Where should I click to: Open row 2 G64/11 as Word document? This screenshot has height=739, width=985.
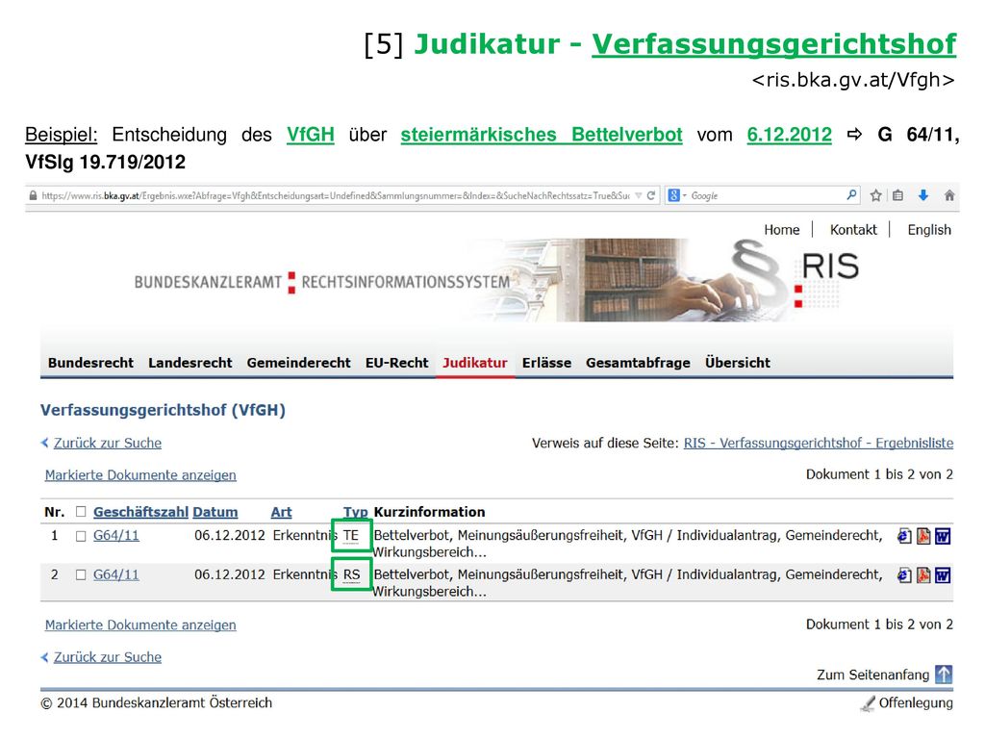pyautogui.click(x=943, y=575)
